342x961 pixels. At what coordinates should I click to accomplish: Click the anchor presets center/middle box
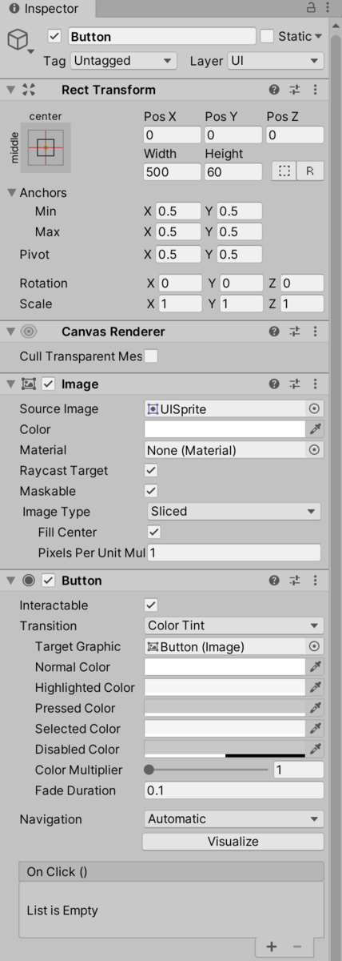[46, 147]
